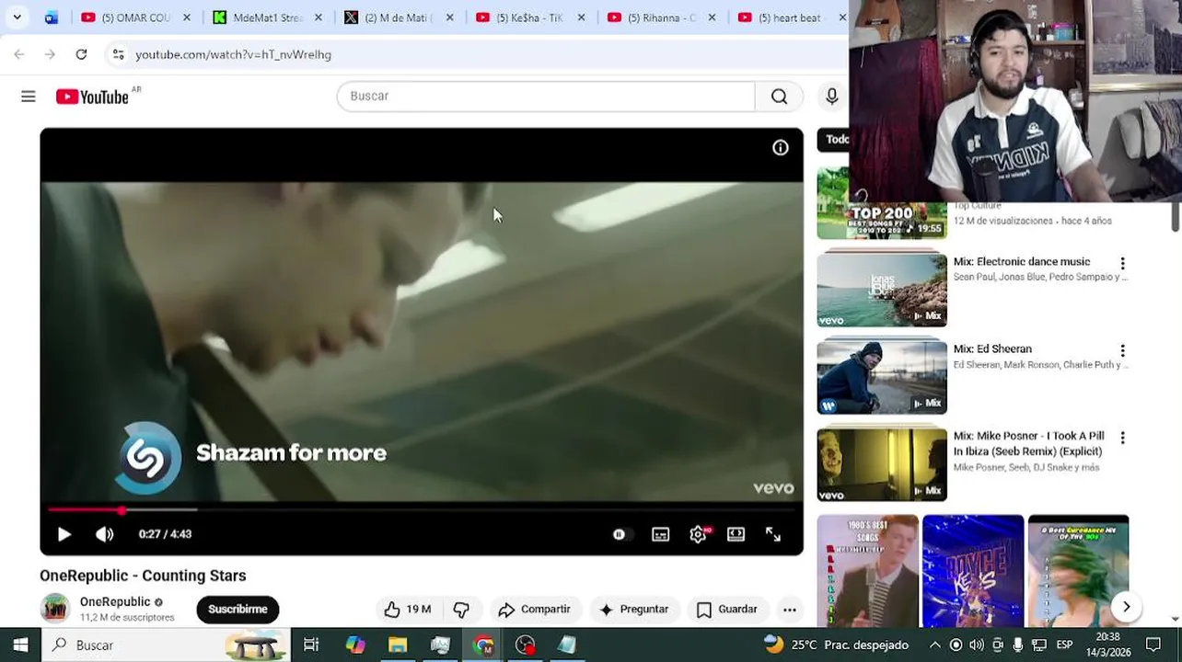Viewport: 1182px width, 662px height.
Task: Seek on the red progress bar
Action: coord(422,509)
